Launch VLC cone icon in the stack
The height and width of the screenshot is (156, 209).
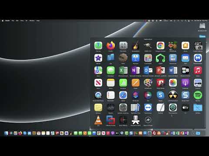tap(98, 120)
